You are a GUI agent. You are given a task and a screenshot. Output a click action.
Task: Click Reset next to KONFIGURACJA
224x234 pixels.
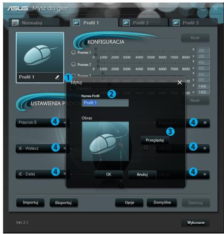[x=195, y=38]
